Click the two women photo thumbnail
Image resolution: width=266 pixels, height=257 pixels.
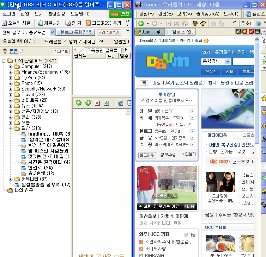[220, 182]
